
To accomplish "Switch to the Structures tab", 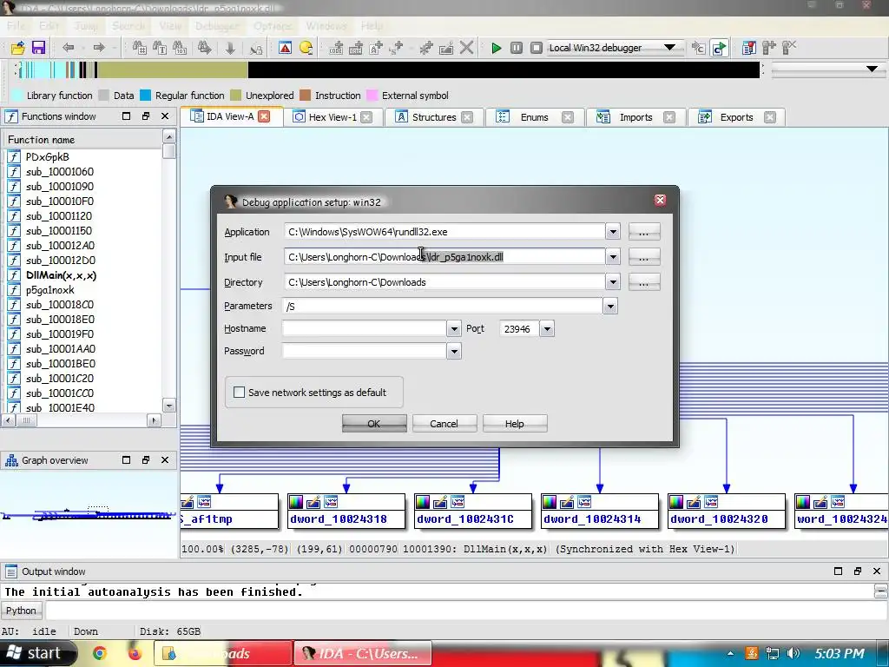I will 434,117.
